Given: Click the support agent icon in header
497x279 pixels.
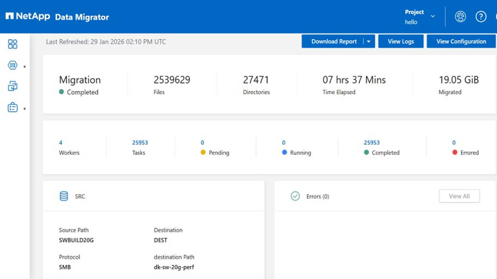Looking at the screenshot, I should pos(460,16).
